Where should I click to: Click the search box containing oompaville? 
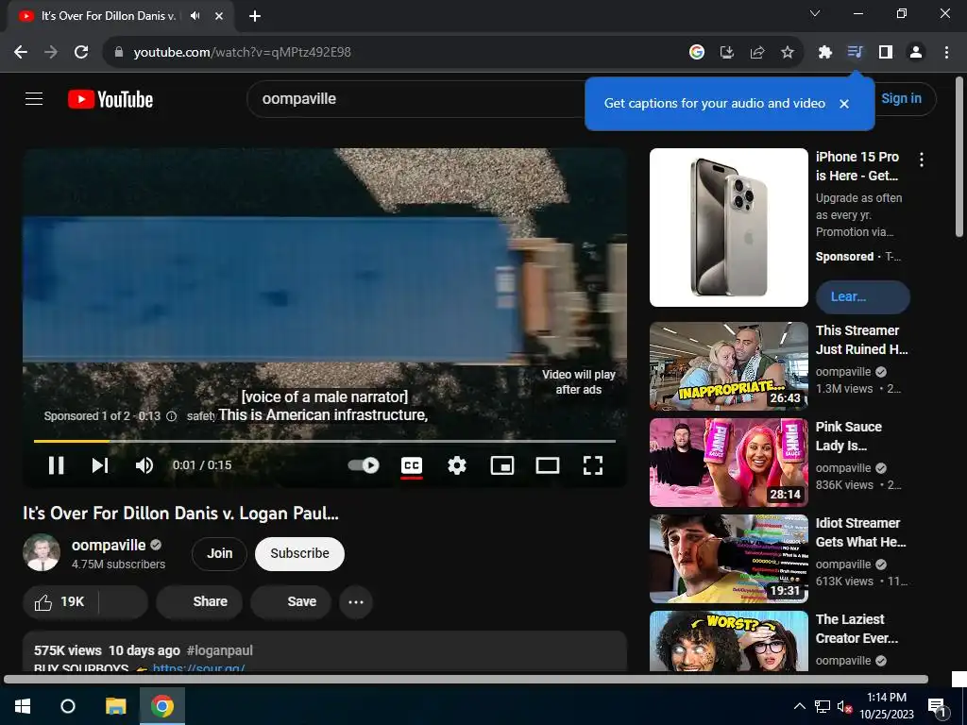point(416,98)
